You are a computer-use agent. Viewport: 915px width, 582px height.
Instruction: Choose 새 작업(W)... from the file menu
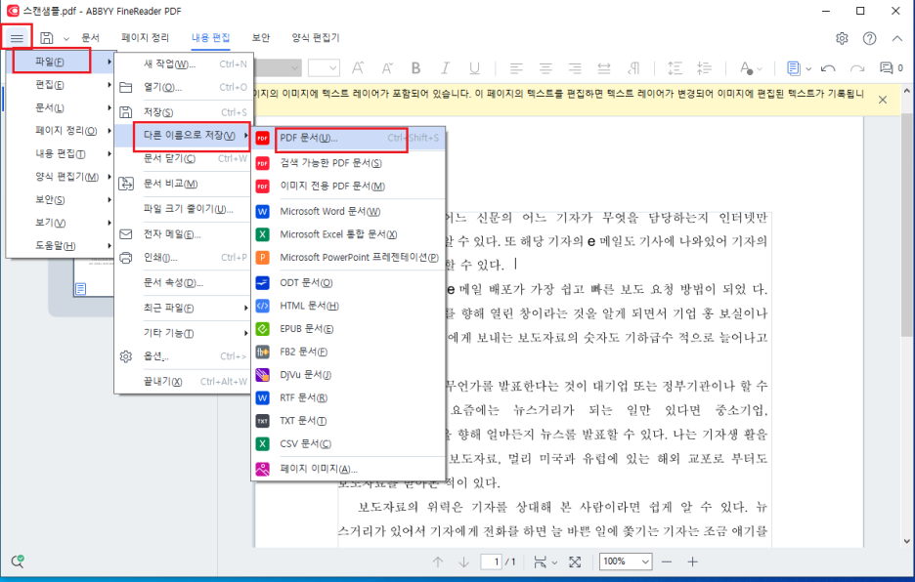point(183,64)
